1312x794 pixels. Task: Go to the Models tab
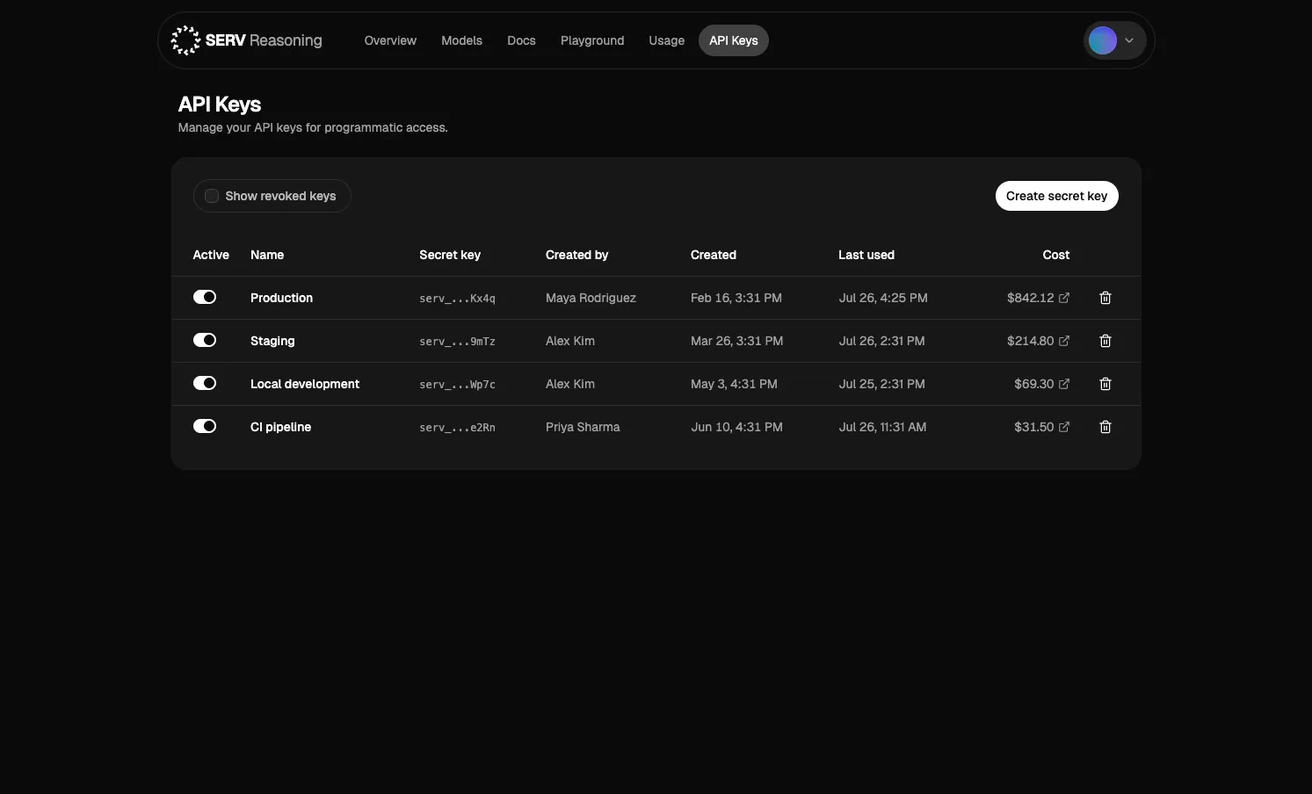(461, 40)
